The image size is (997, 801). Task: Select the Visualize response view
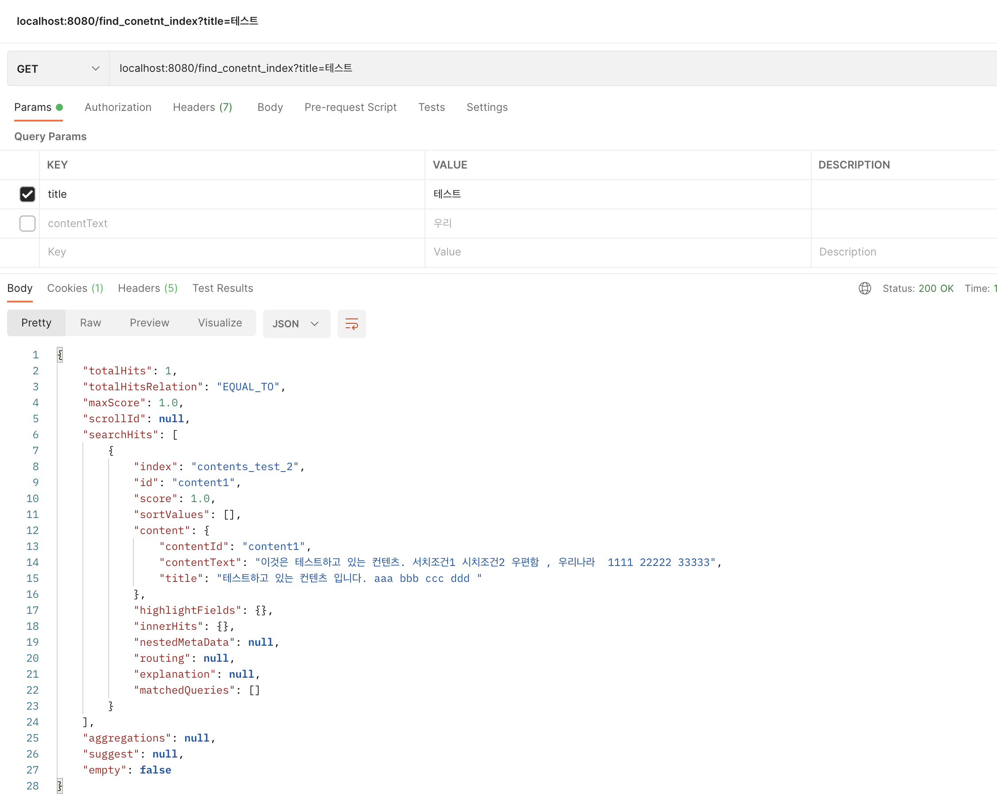coord(220,322)
